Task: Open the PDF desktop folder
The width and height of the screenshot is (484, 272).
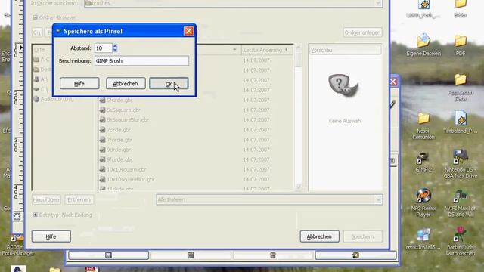Action: 461,45
